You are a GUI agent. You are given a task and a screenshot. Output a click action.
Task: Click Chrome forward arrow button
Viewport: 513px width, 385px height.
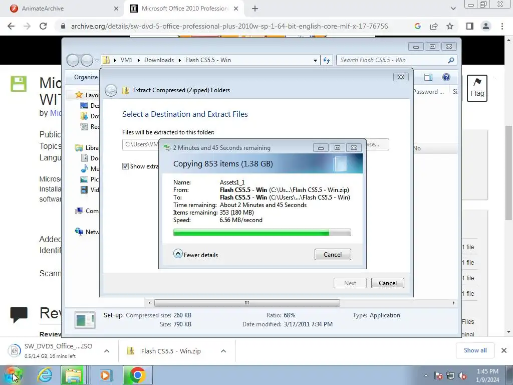[x=27, y=26]
